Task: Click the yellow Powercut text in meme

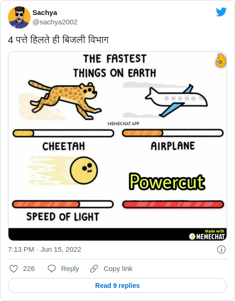Action: pos(167,181)
